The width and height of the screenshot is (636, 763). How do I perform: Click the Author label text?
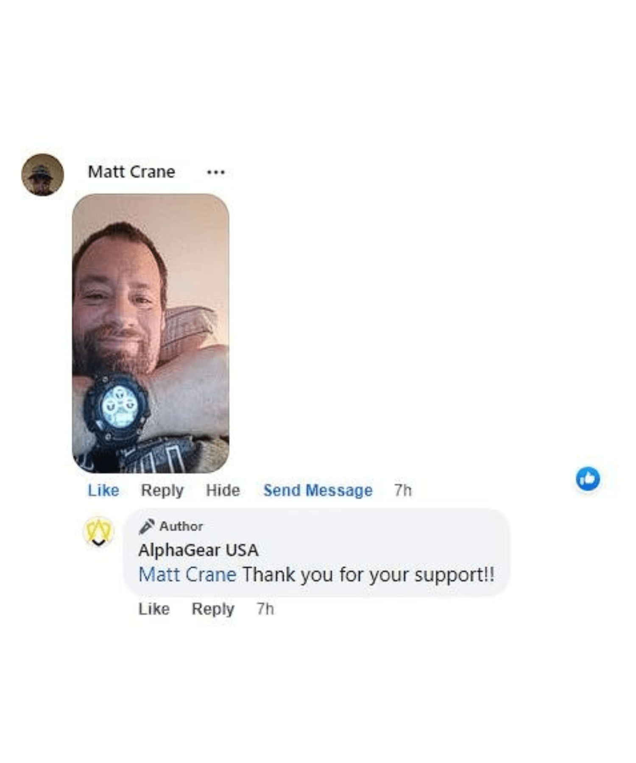[x=181, y=526]
